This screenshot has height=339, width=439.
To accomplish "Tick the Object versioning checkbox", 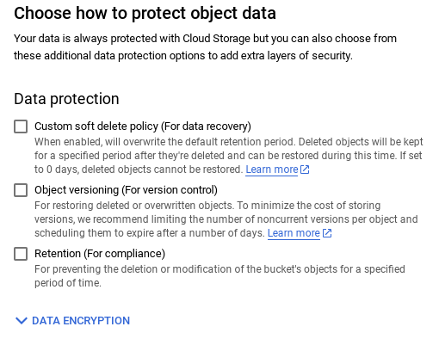I will [21, 190].
